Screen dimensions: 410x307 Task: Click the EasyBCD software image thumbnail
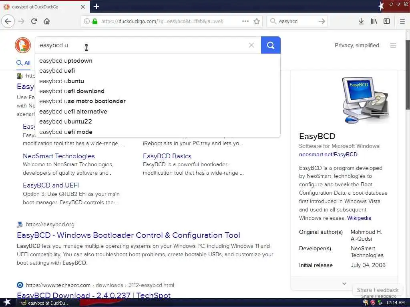coord(366,100)
